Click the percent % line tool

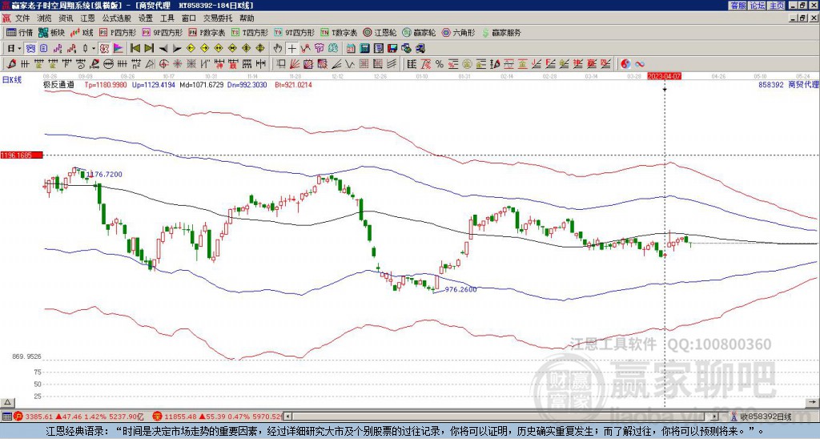[x=440, y=64]
